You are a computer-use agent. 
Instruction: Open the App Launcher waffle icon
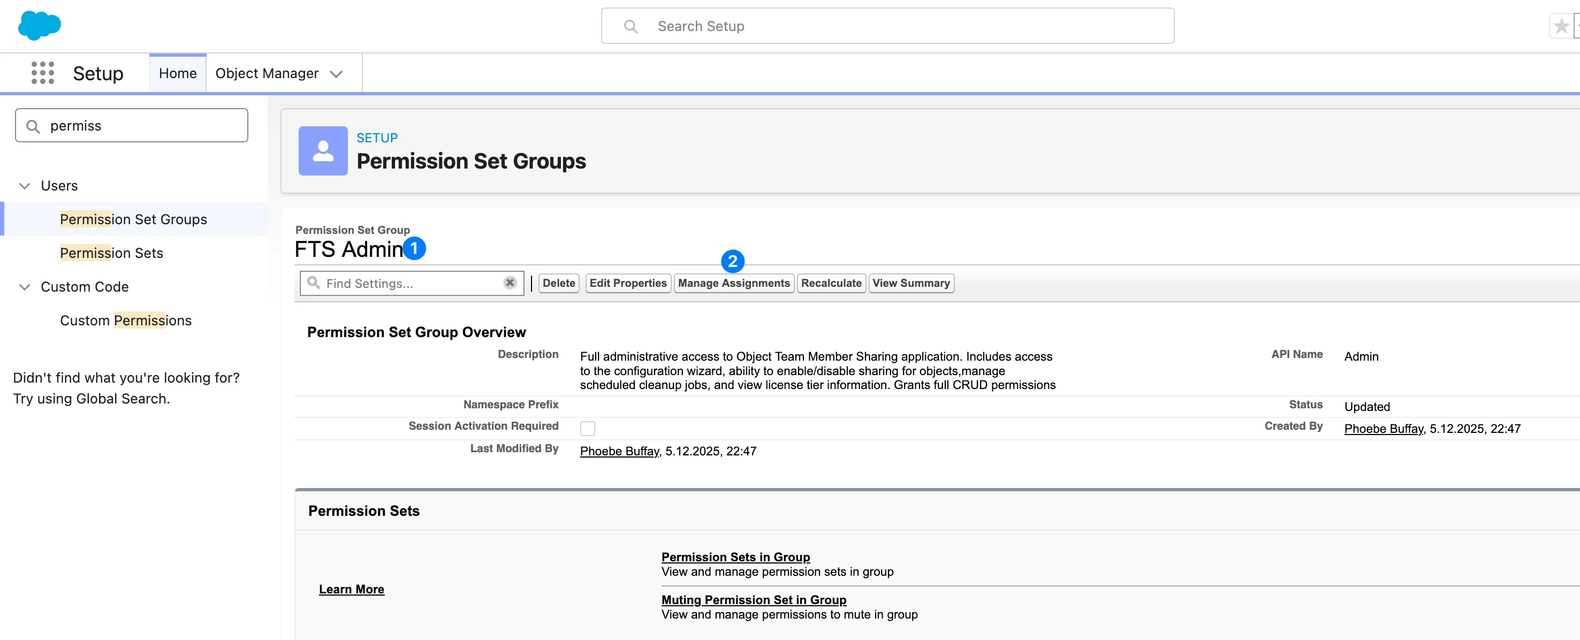(42, 72)
